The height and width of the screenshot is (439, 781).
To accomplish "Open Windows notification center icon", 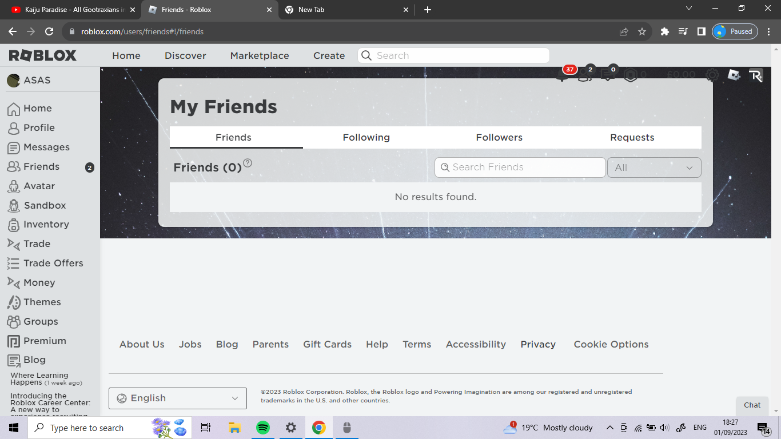I will [764, 428].
